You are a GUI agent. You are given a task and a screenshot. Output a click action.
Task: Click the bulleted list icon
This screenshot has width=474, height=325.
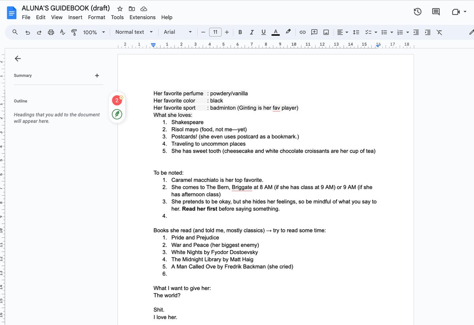tap(384, 32)
